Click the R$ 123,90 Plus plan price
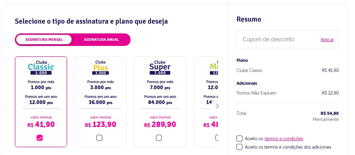 pyautogui.click(x=100, y=125)
